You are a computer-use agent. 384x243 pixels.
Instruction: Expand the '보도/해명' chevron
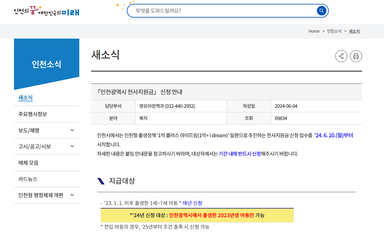72,130
